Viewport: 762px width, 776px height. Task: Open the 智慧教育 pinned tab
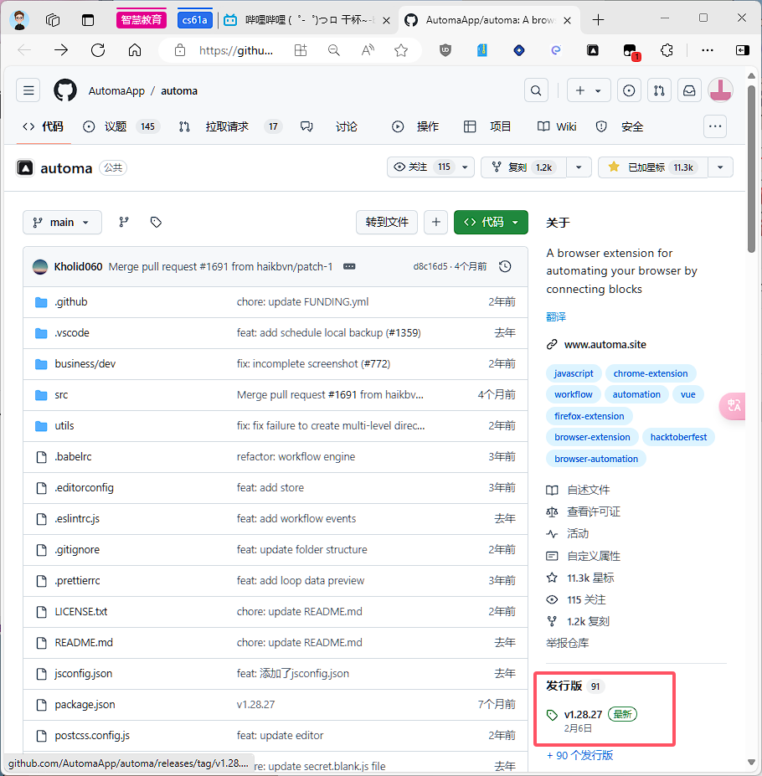(142, 20)
